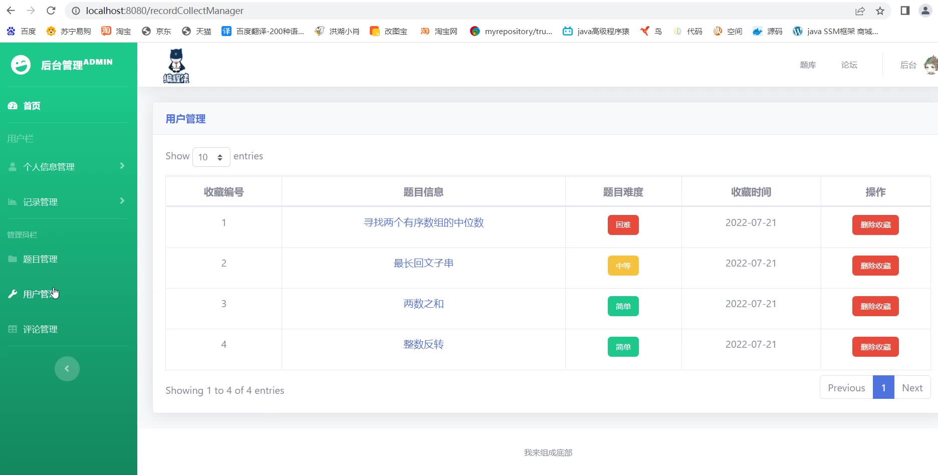Open the 百度 bookmark
This screenshot has height=475, width=938.
click(22, 31)
